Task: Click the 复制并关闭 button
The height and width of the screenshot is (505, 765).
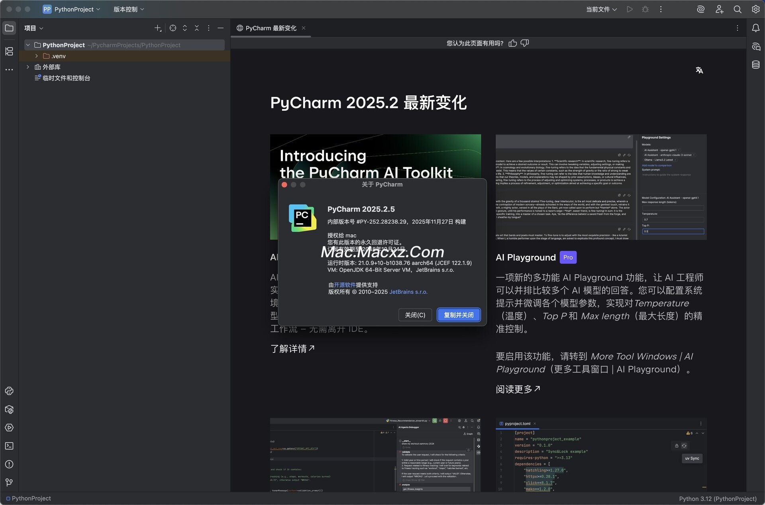Action: [x=459, y=315]
